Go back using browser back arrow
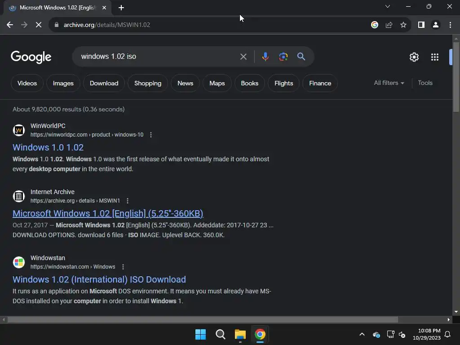The height and width of the screenshot is (345, 460). (10, 25)
